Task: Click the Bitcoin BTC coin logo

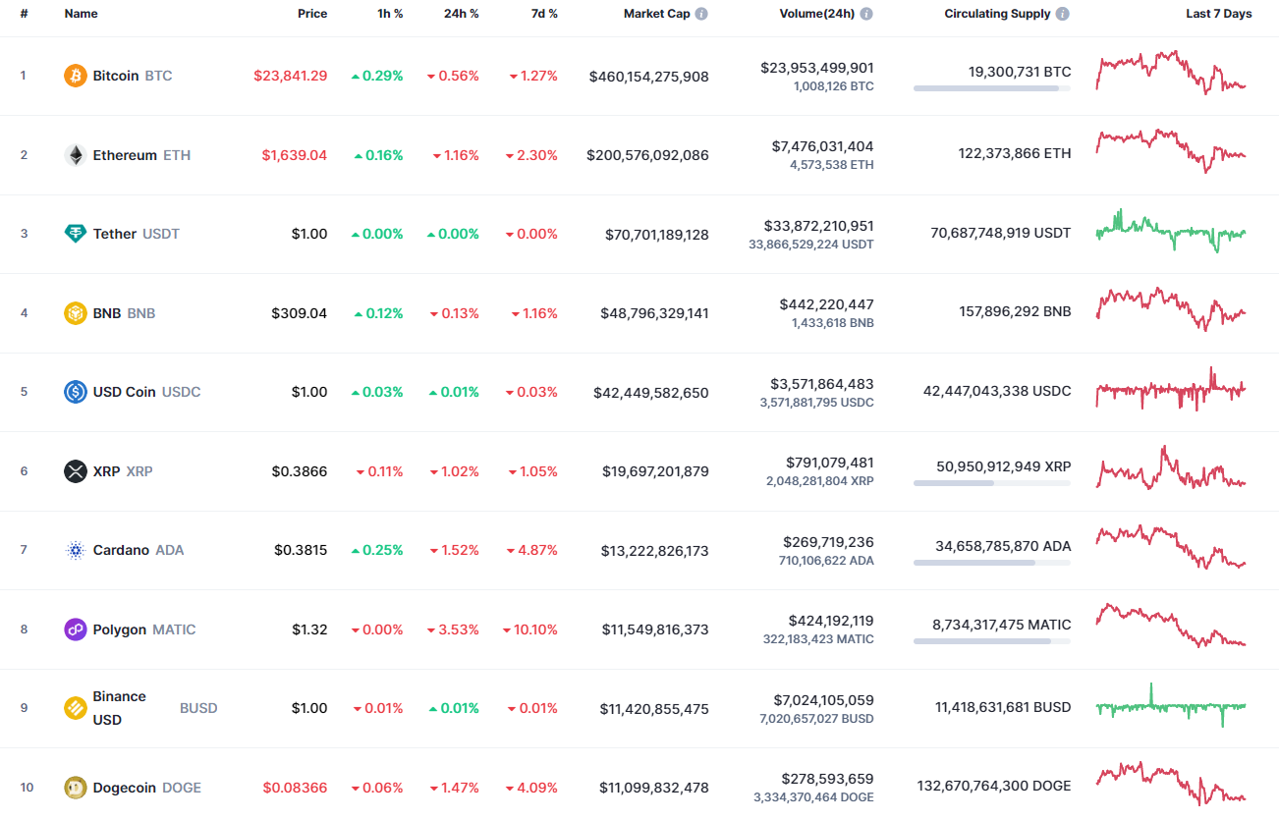Action: click(75, 75)
